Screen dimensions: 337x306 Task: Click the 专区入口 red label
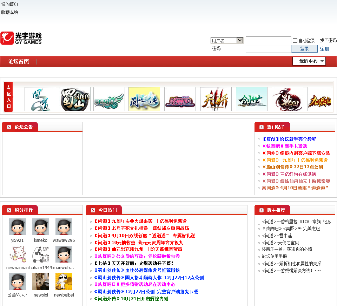[8, 97]
